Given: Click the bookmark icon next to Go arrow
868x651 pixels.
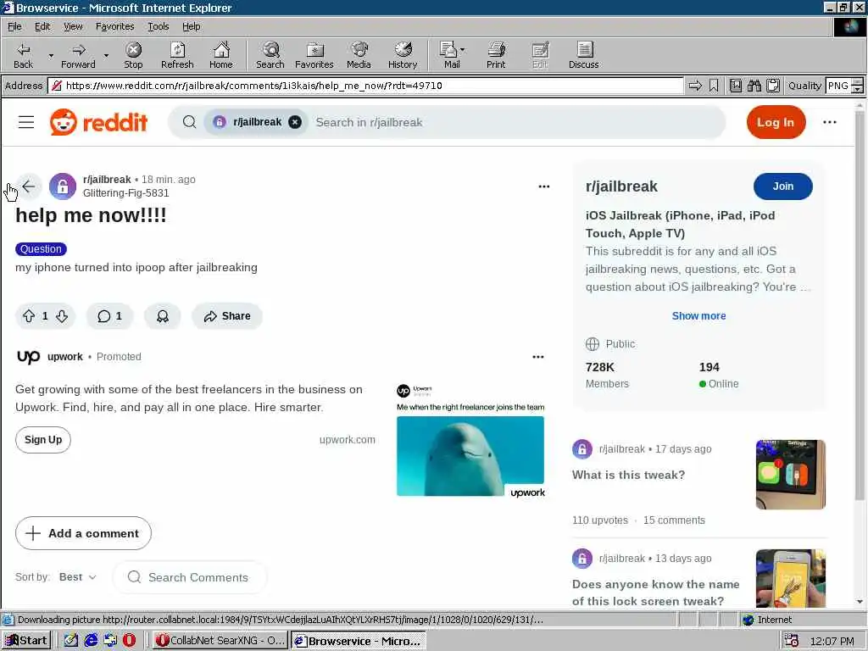Looking at the screenshot, I should pyautogui.click(x=714, y=86).
